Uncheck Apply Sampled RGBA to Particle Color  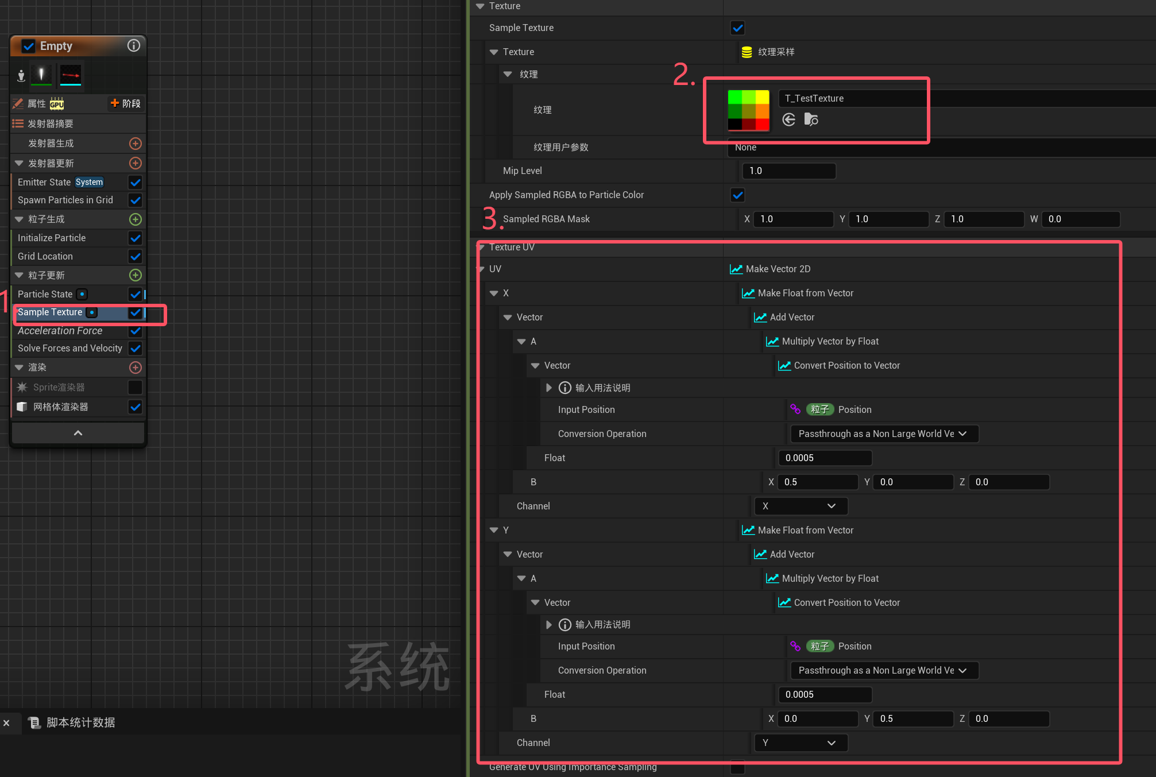(x=737, y=195)
